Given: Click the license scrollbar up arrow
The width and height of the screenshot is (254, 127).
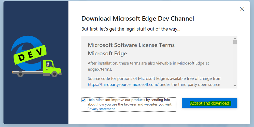Looking at the screenshot, I should point(235,38).
